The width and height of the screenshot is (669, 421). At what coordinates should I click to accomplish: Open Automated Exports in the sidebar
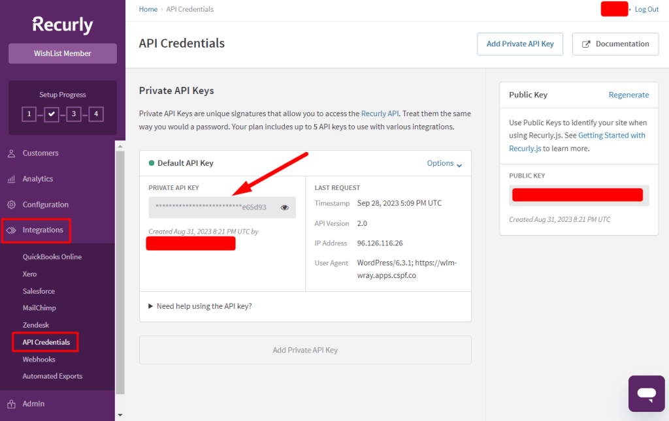pos(52,376)
